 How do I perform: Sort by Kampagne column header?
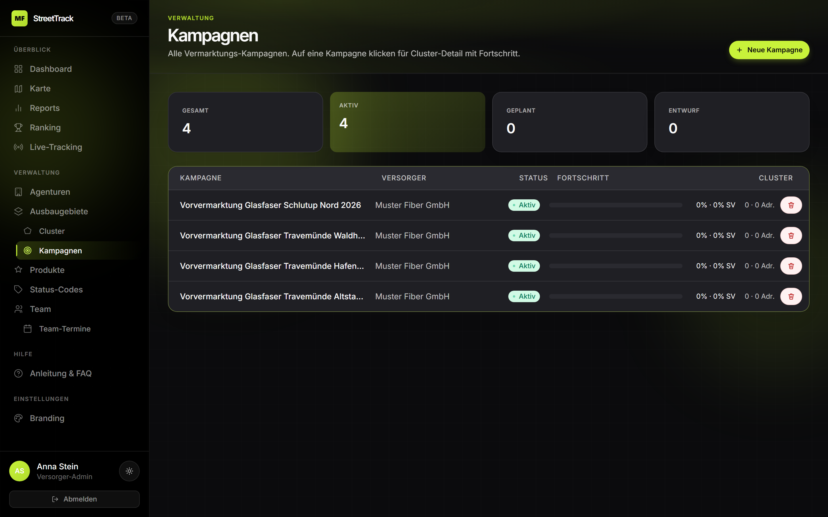click(200, 178)
